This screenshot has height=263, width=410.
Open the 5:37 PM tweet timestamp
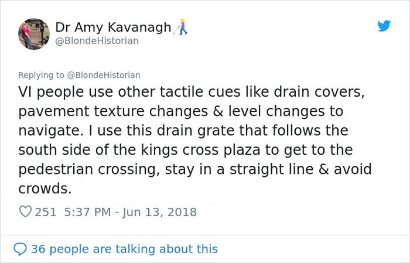coord(84,212)
